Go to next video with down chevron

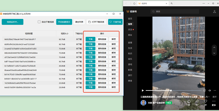(x=214, y=53)
